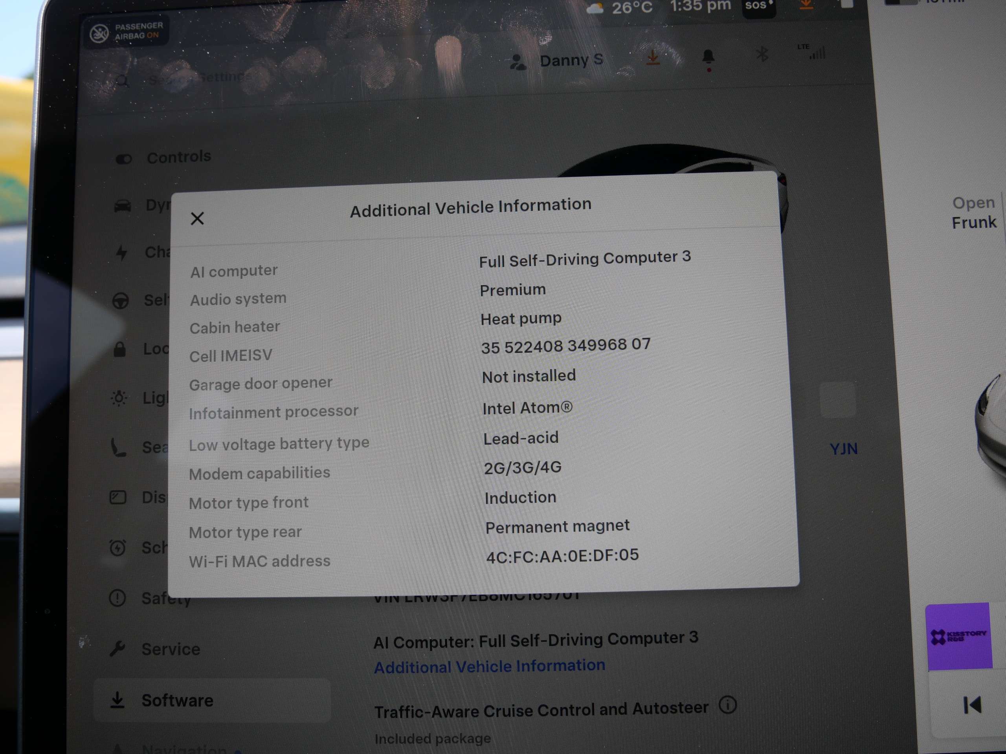Click the seat icon in sidebar

pos(119,448)
